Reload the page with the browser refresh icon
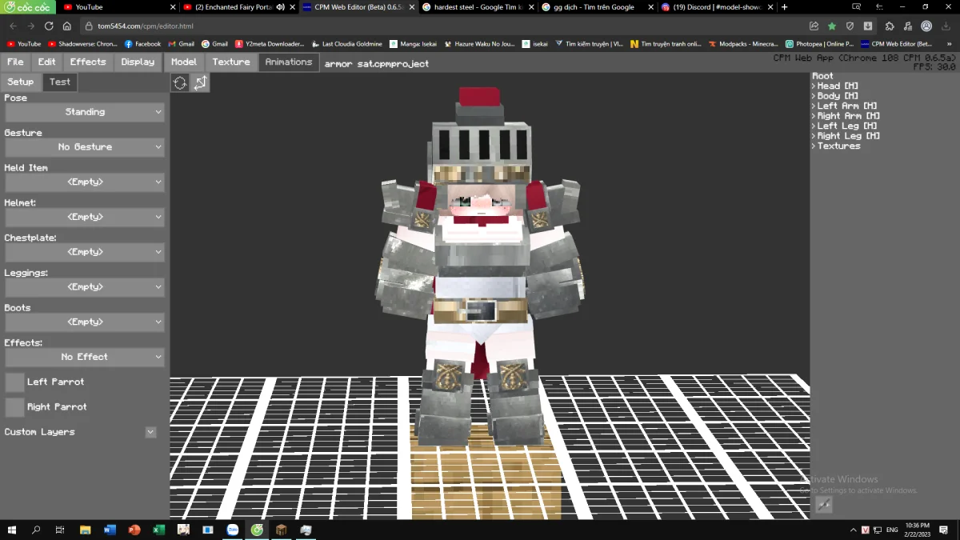960x540 pixels. 49,26
